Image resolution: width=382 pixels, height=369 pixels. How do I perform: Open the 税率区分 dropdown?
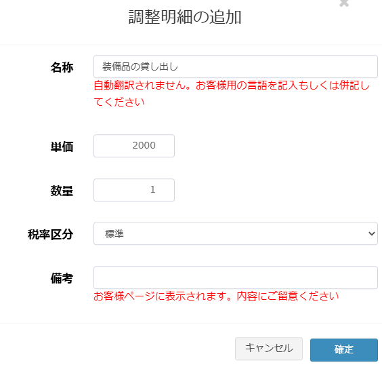tap(236, 233)
